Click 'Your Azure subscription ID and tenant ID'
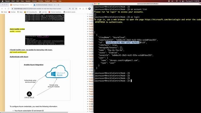Screen dimensions: 201x113 click(29, 110)
